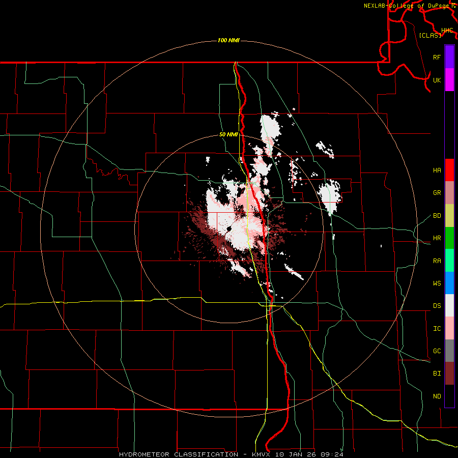Click the black radar site dot in echo center
This screenshot has height=458, width=458.
228,228
